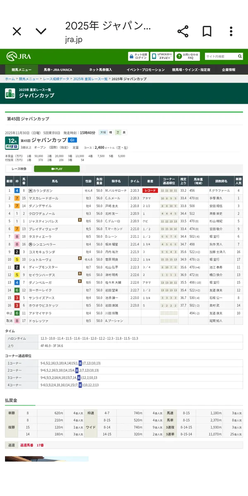This screenshot has width=248, height=496.
Task: Click the JRA logo in the header
Action: tap(19, 57)
